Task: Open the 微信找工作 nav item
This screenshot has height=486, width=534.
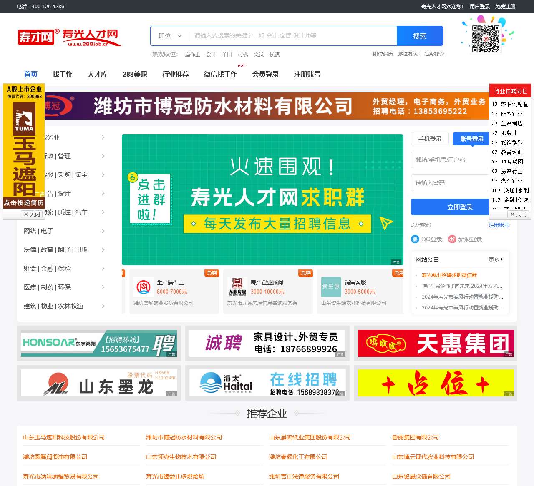Action: point(221,74)
